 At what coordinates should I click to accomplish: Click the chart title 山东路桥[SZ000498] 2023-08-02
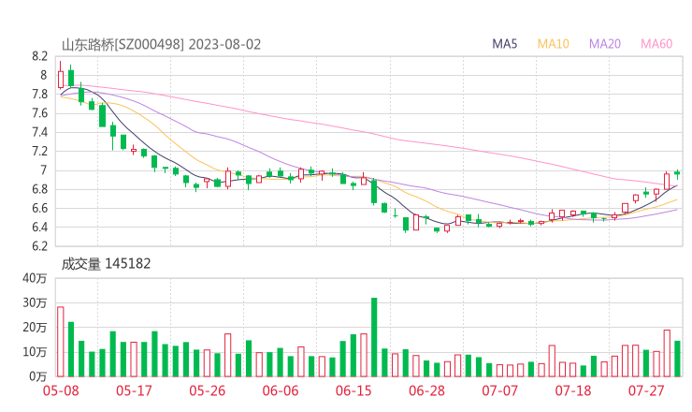click(x=161, y=45)
